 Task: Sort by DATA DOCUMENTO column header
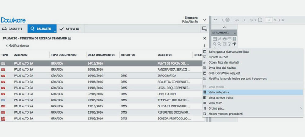click(101, 55)
